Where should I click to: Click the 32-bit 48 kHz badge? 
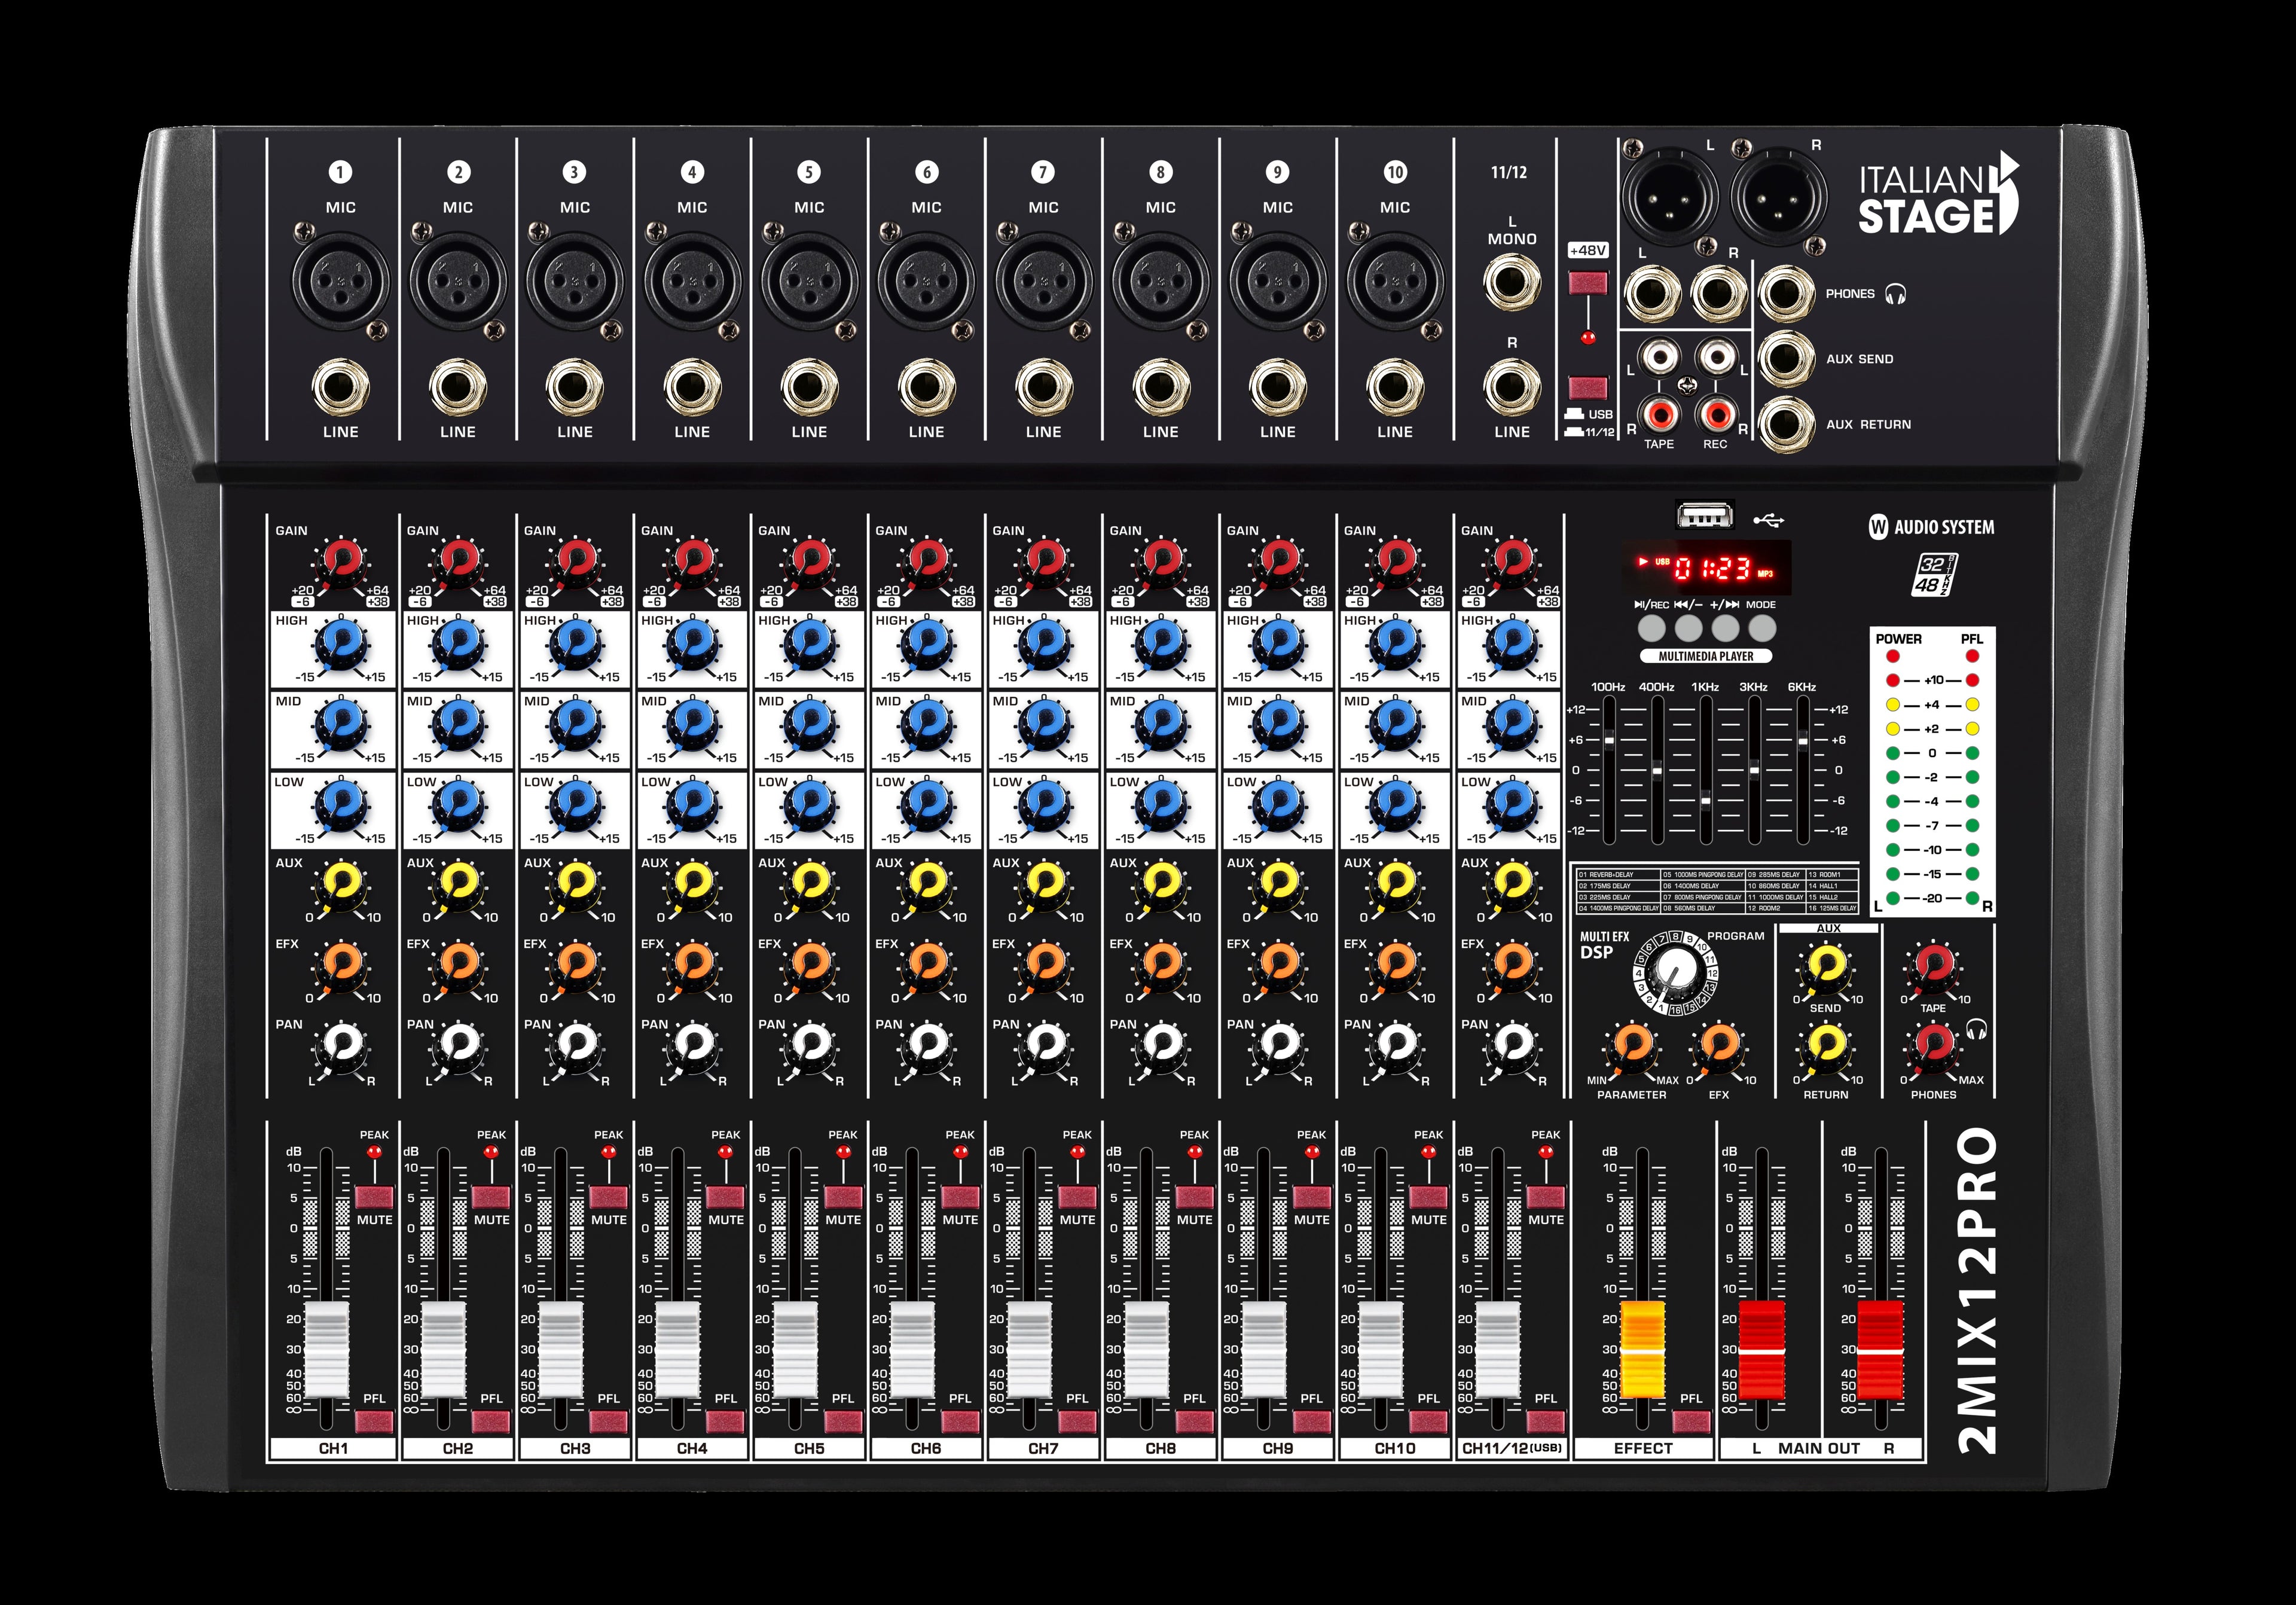coord(1935,575)
